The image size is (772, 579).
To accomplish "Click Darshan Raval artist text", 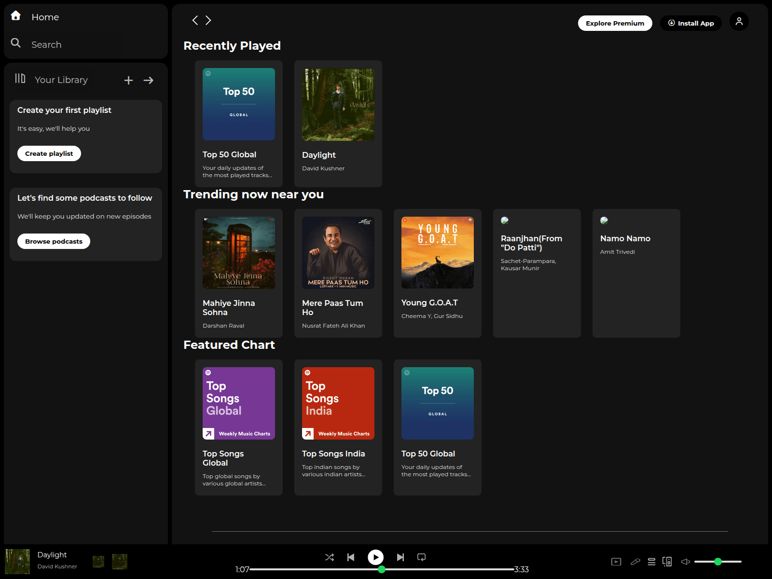I will coord(223,326).
